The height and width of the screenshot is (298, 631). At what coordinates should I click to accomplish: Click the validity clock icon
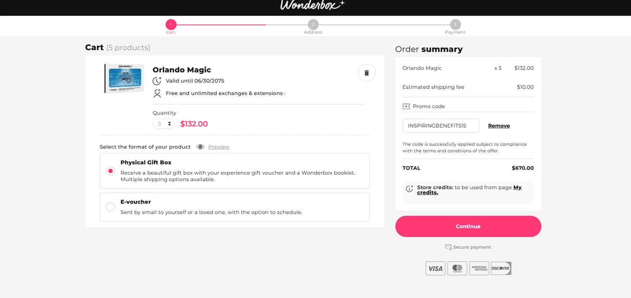tap(157, 81)
